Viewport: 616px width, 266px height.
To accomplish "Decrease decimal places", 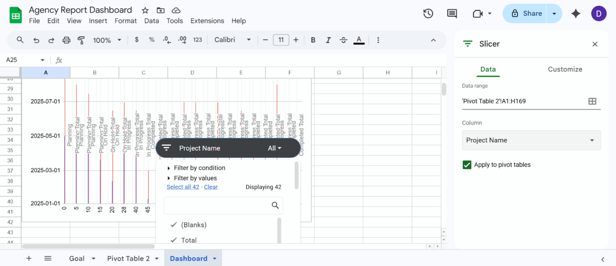I will point(166,40).
